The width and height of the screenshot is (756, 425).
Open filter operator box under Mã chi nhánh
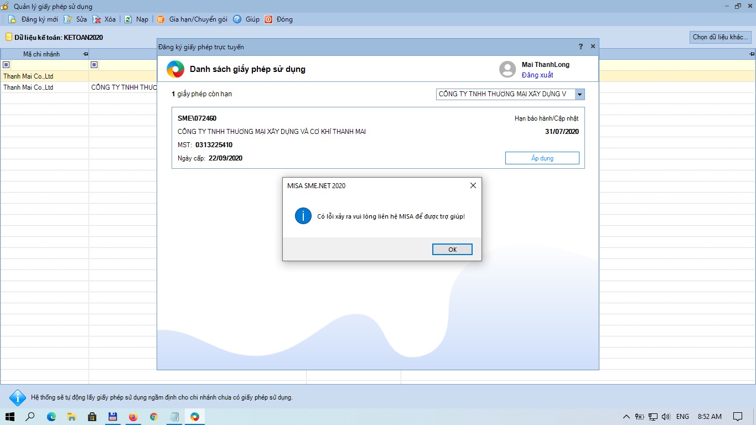tap(6, 65)
